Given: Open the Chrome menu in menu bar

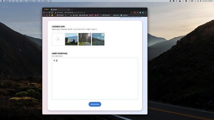Looking at the screenshot, I should click(x=7, y=1).
